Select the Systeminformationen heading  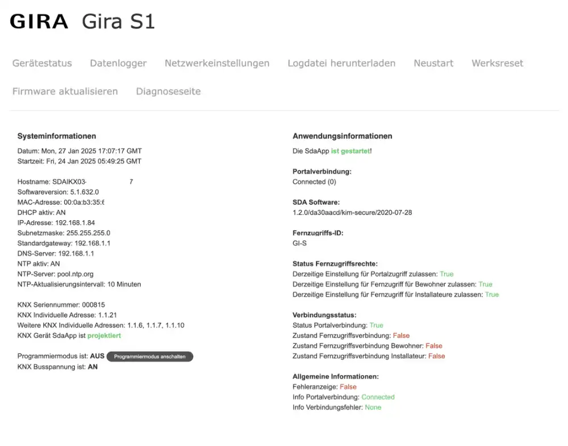coord(56,136)
